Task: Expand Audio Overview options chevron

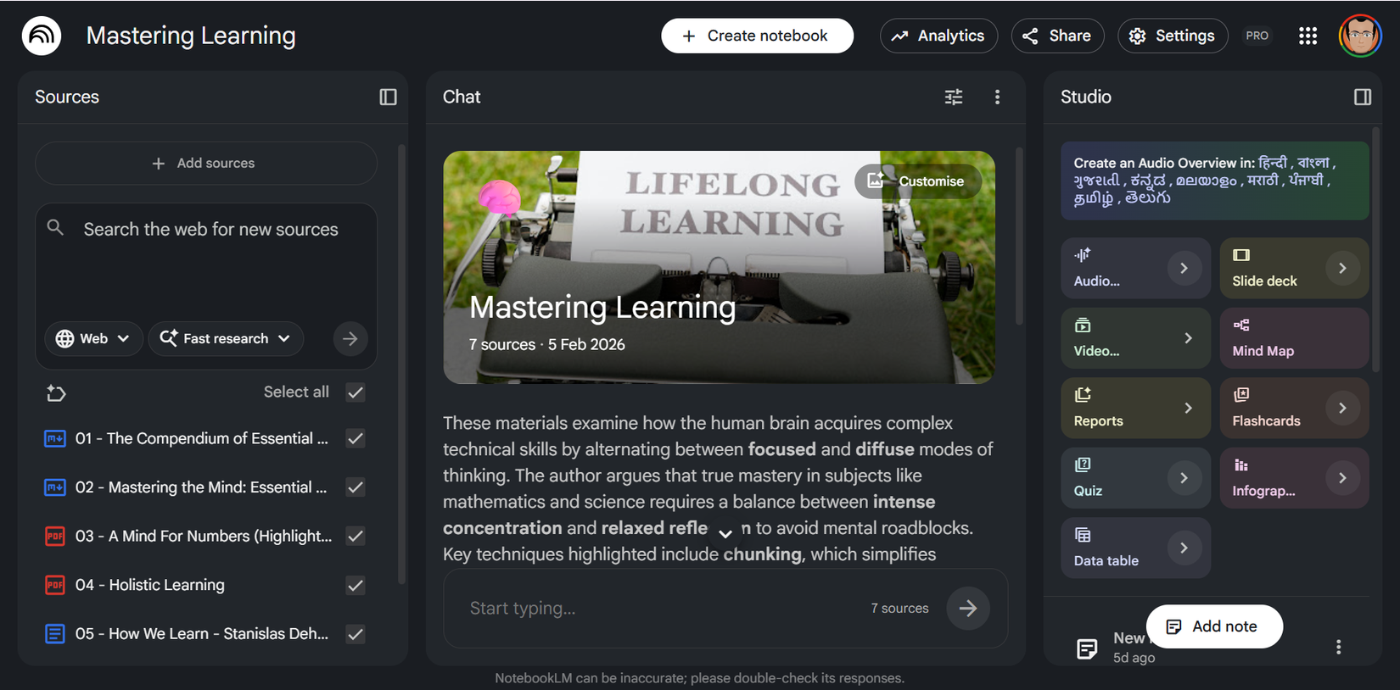Action: tap(1184, 268)
